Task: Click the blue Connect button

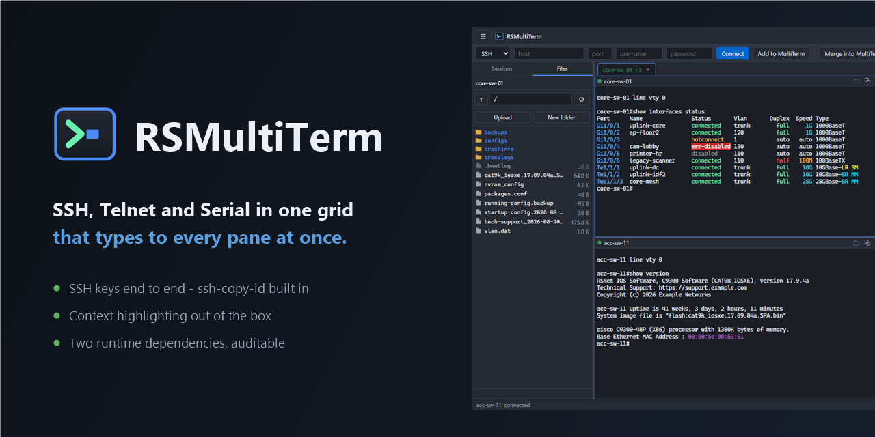Action: coord(733,53)
